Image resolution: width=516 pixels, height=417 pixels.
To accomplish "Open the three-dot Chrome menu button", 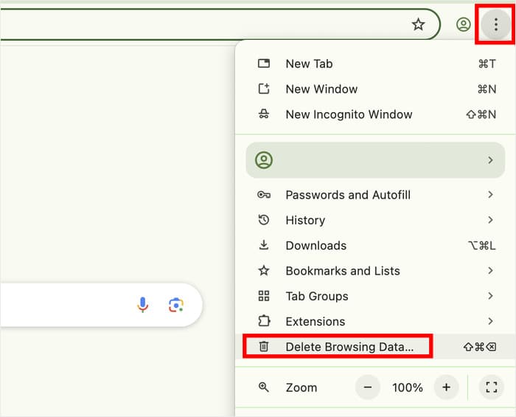I will (495, 24).
